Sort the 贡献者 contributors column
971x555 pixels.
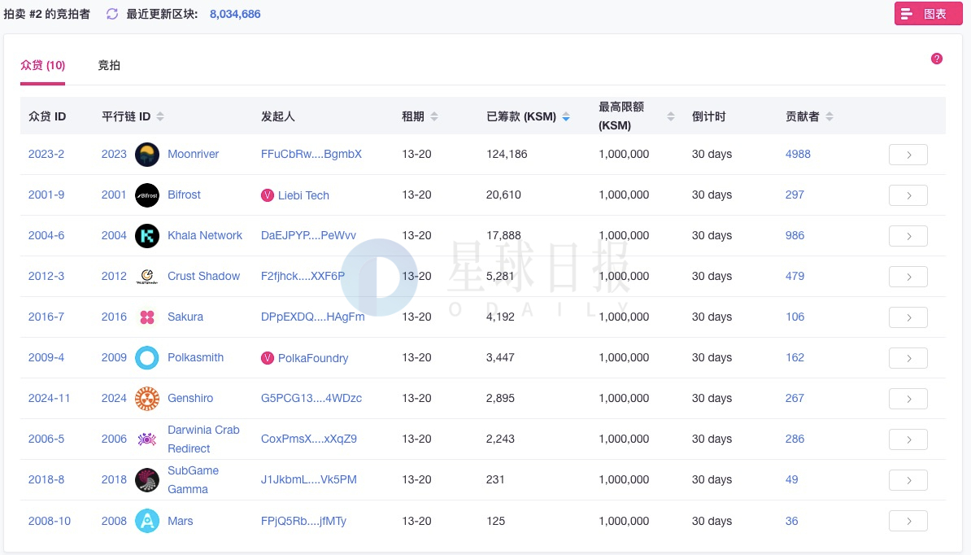[829, 117]
